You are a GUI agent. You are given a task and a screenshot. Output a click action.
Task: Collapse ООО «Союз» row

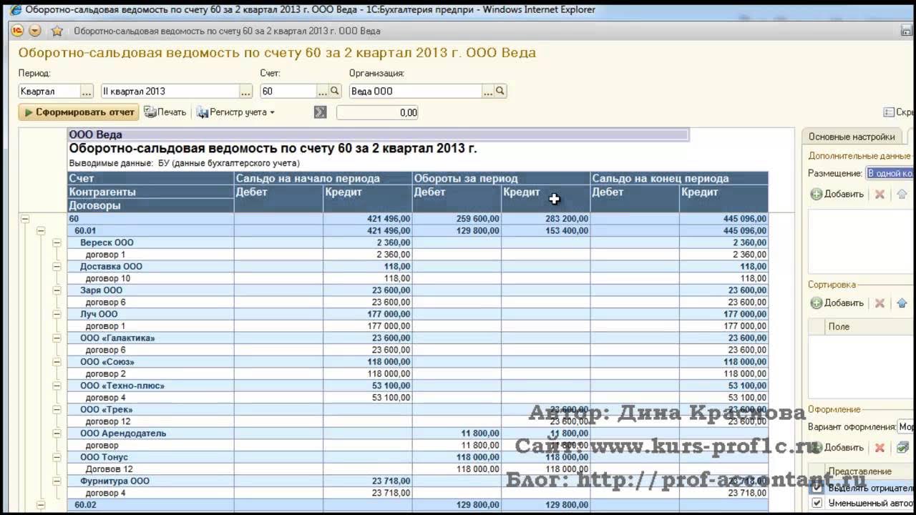[x=57, y=363]
